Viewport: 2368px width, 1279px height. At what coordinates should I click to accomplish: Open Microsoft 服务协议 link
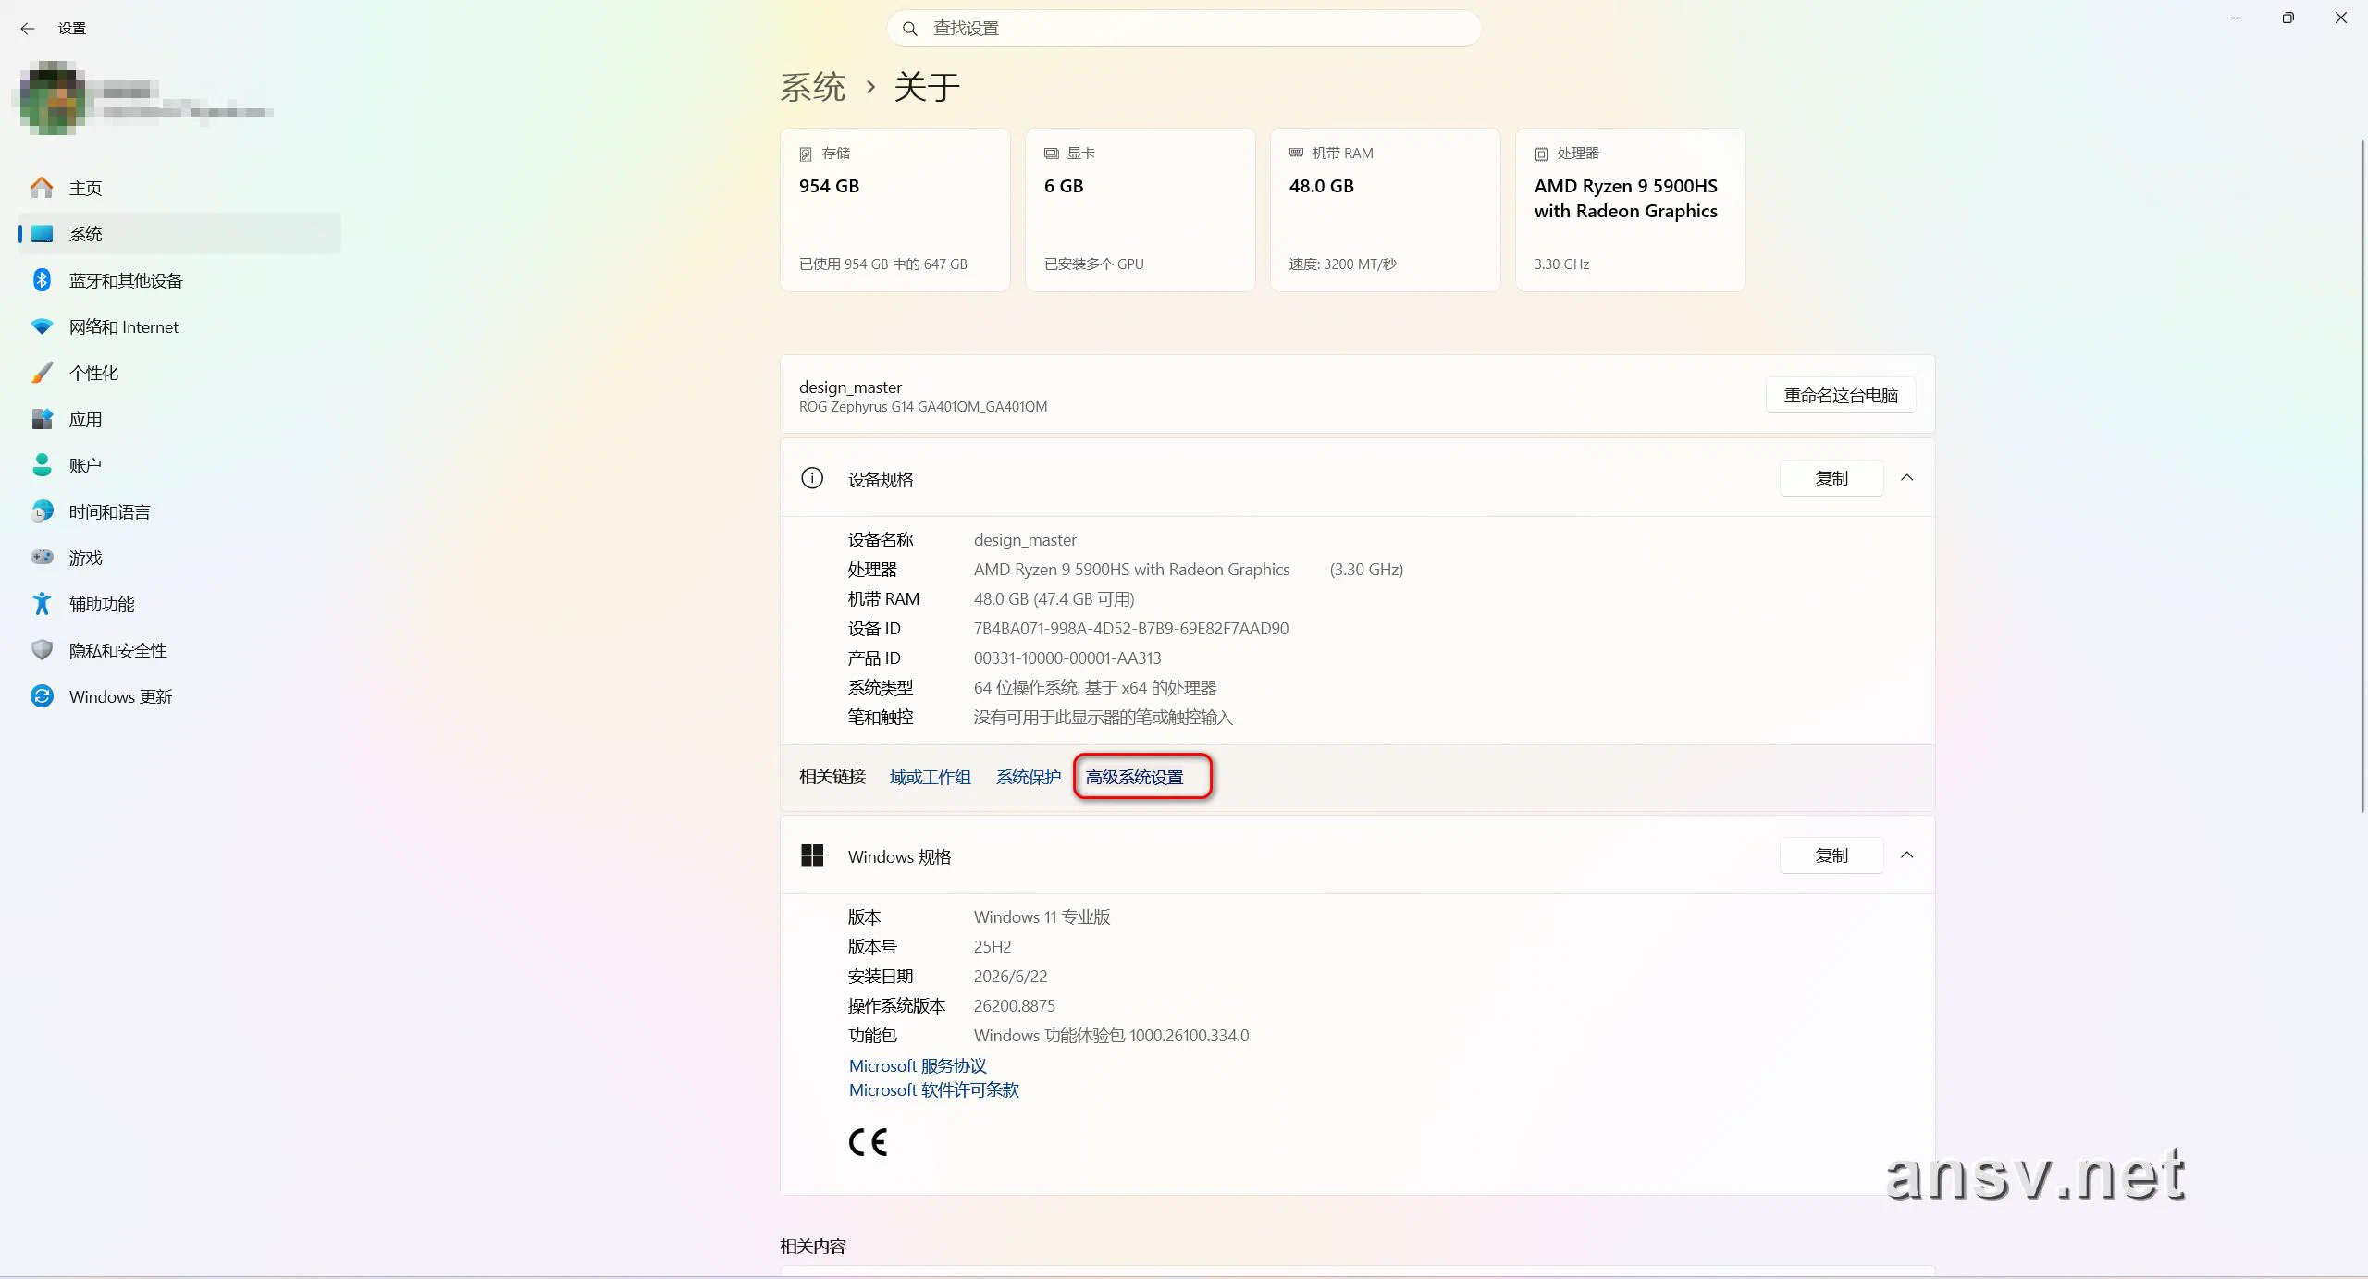(918, 1066)
